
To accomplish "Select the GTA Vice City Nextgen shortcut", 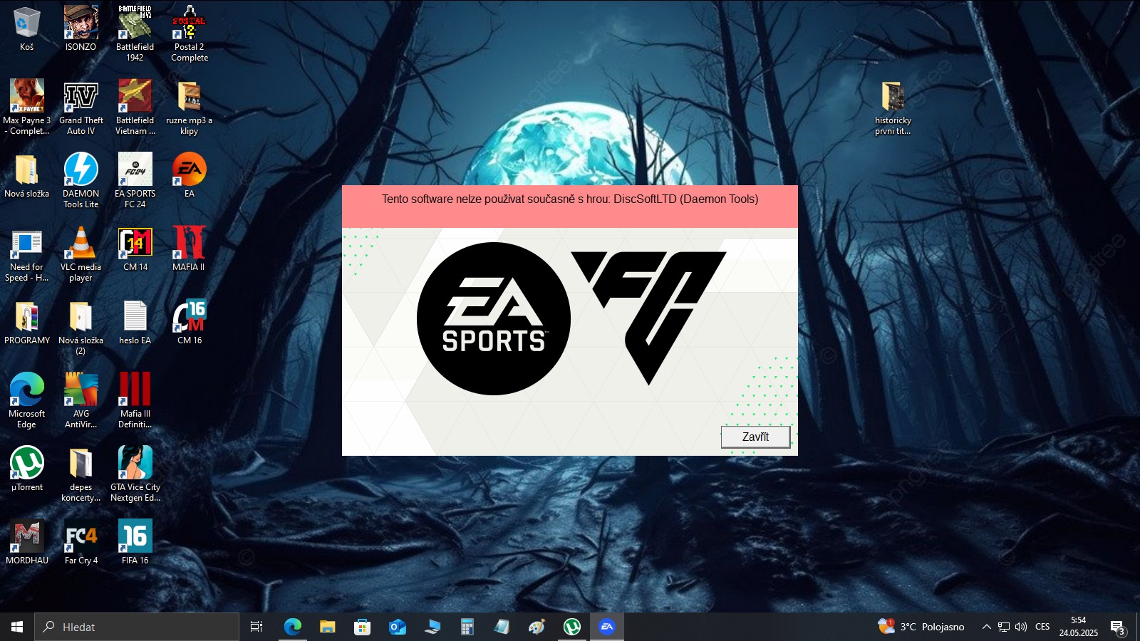I will tap(135, 474).
